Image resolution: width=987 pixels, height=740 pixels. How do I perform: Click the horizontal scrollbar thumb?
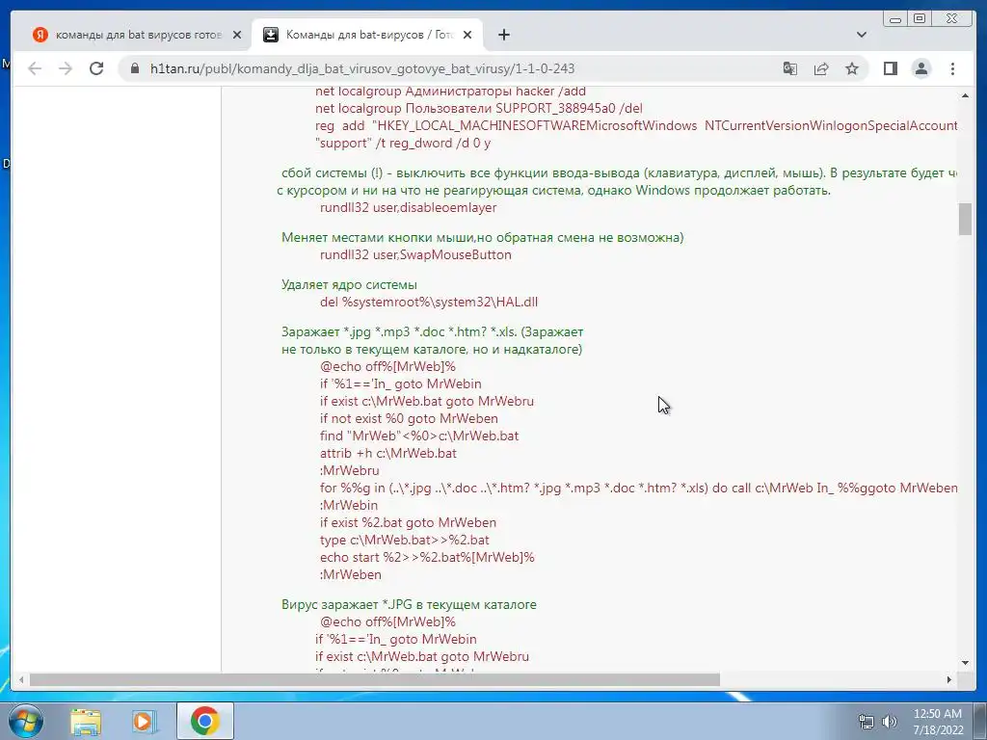[375, 679]
